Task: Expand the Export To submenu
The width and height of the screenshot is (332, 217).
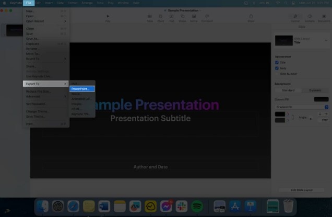Action: pyautogui.click(x=46, y=84)
